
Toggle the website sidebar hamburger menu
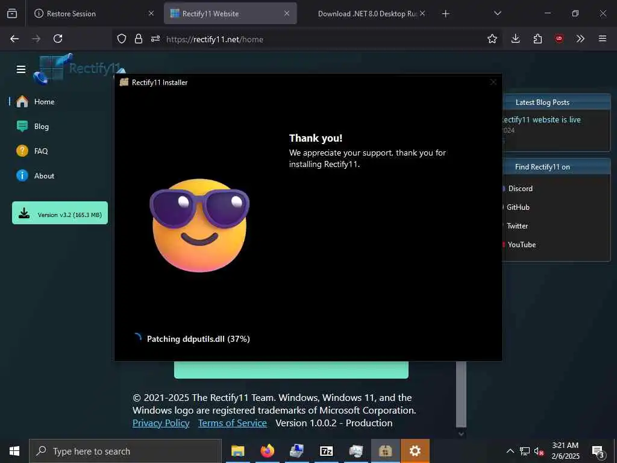(21, 69)
